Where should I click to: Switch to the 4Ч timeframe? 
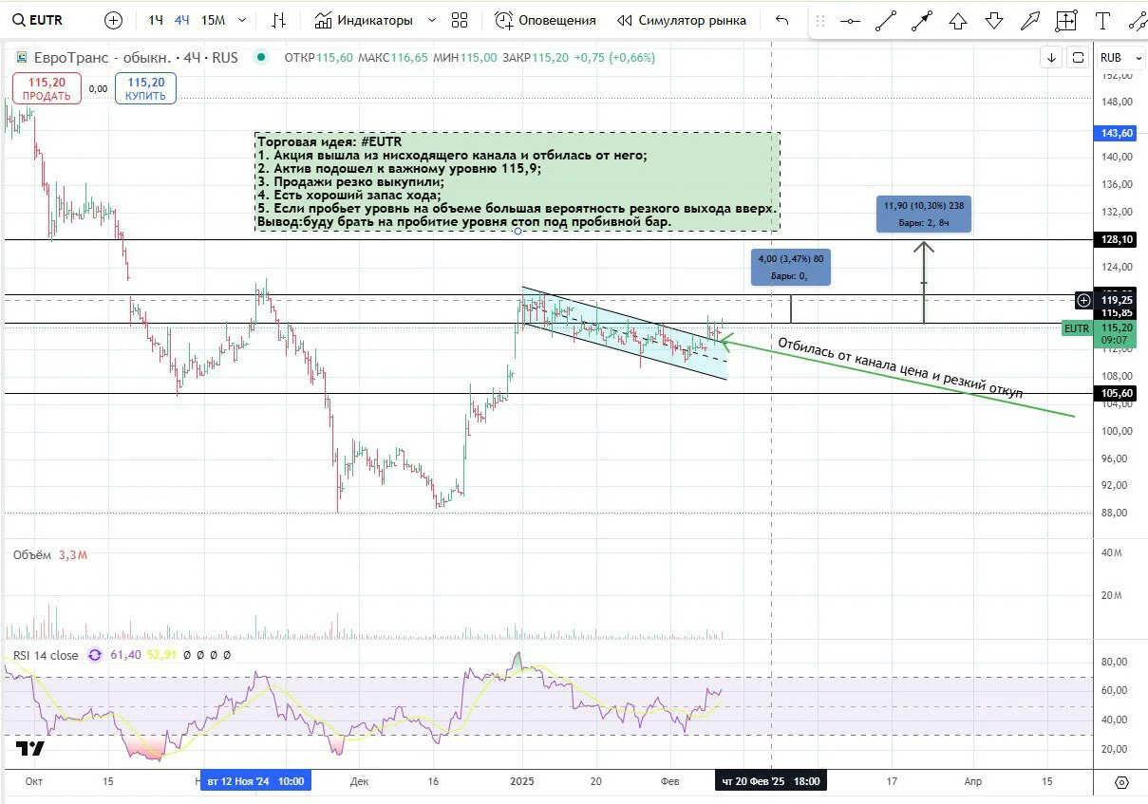click(x=181, y=20)
